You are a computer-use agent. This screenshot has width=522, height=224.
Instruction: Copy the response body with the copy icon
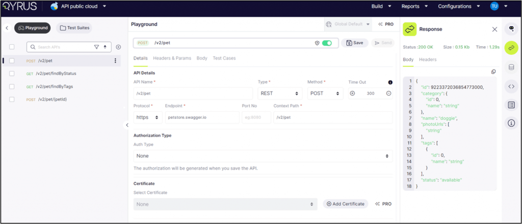click(493, 72)
